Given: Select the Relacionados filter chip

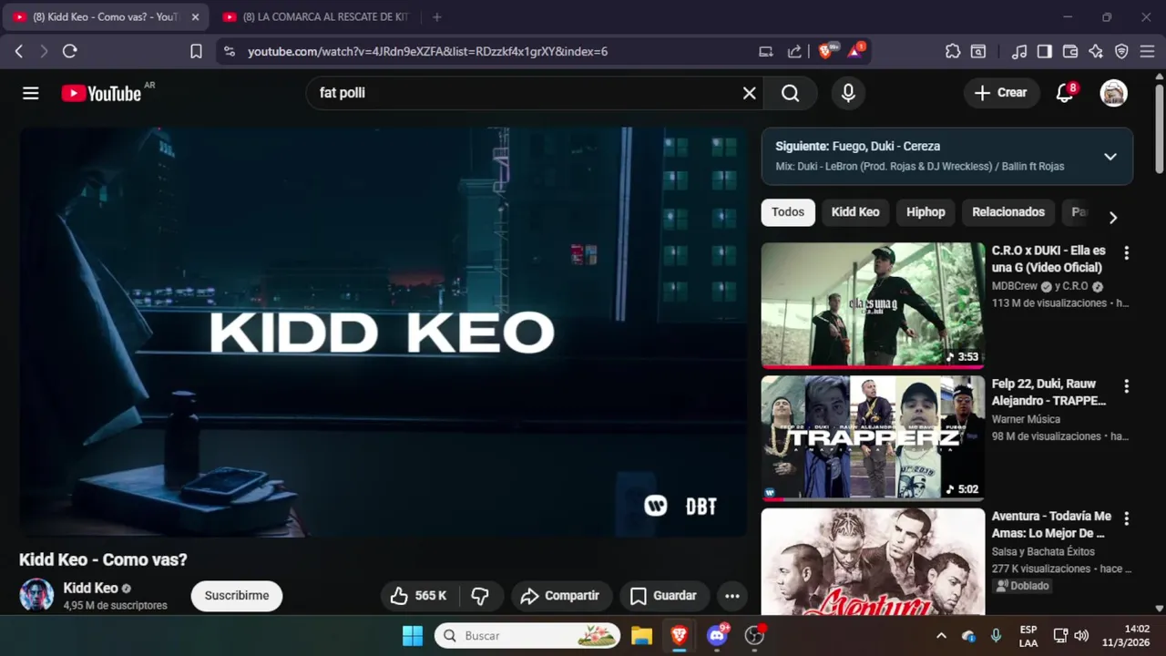Looking at the screenshot, I should click(x=1008, y=212).
